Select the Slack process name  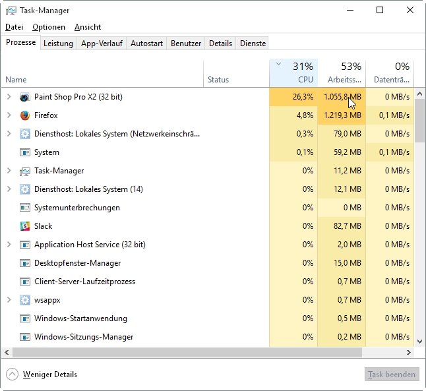(x=44, y=226)
